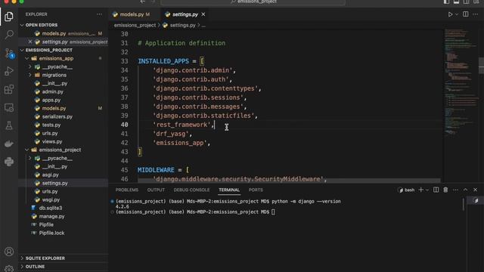The width and height of the screenshot is (484, 272).
Task: Open the Remote Explorer view
Action: pyautogui.click(x=9, y=107)
